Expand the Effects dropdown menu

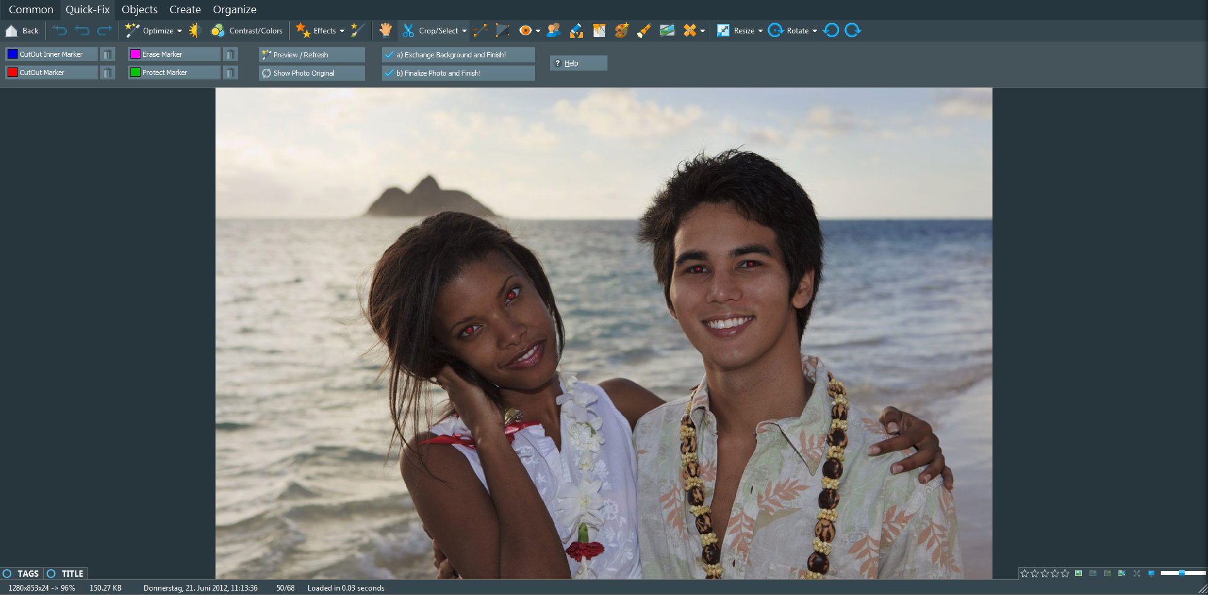[x=342, y=31]
